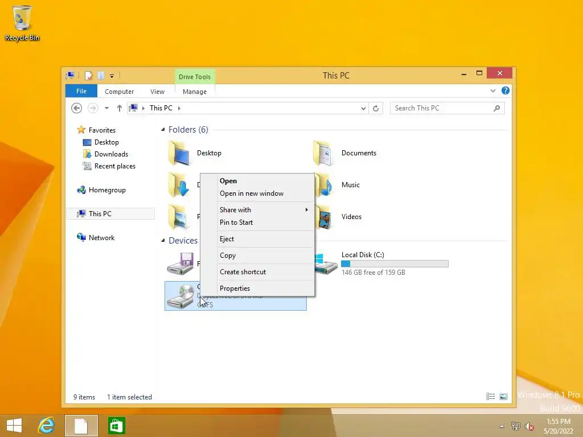
Task: Select the Music folder icon
Action: pyautogui.click(x=324, y=185)
